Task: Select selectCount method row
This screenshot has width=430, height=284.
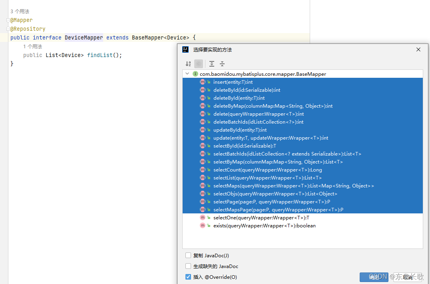Action: (x=303, y=170)
